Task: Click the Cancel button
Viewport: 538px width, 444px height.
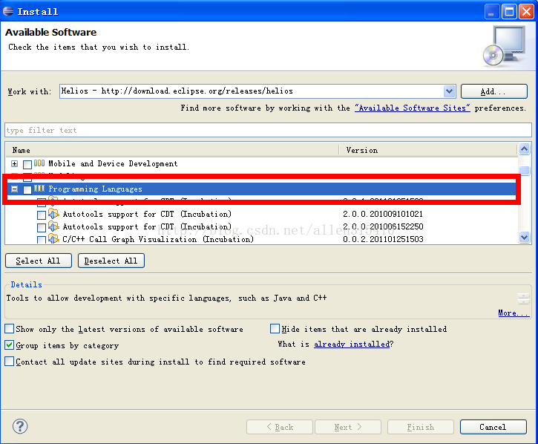Action: 493,427
